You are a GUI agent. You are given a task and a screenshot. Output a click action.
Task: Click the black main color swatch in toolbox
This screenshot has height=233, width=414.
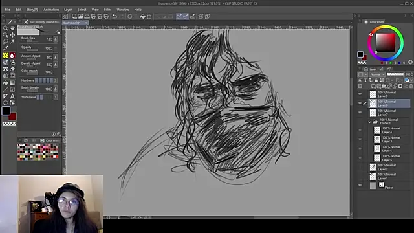coord(6,111)
